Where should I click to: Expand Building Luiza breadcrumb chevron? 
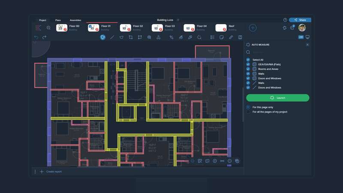pos(178,20)
